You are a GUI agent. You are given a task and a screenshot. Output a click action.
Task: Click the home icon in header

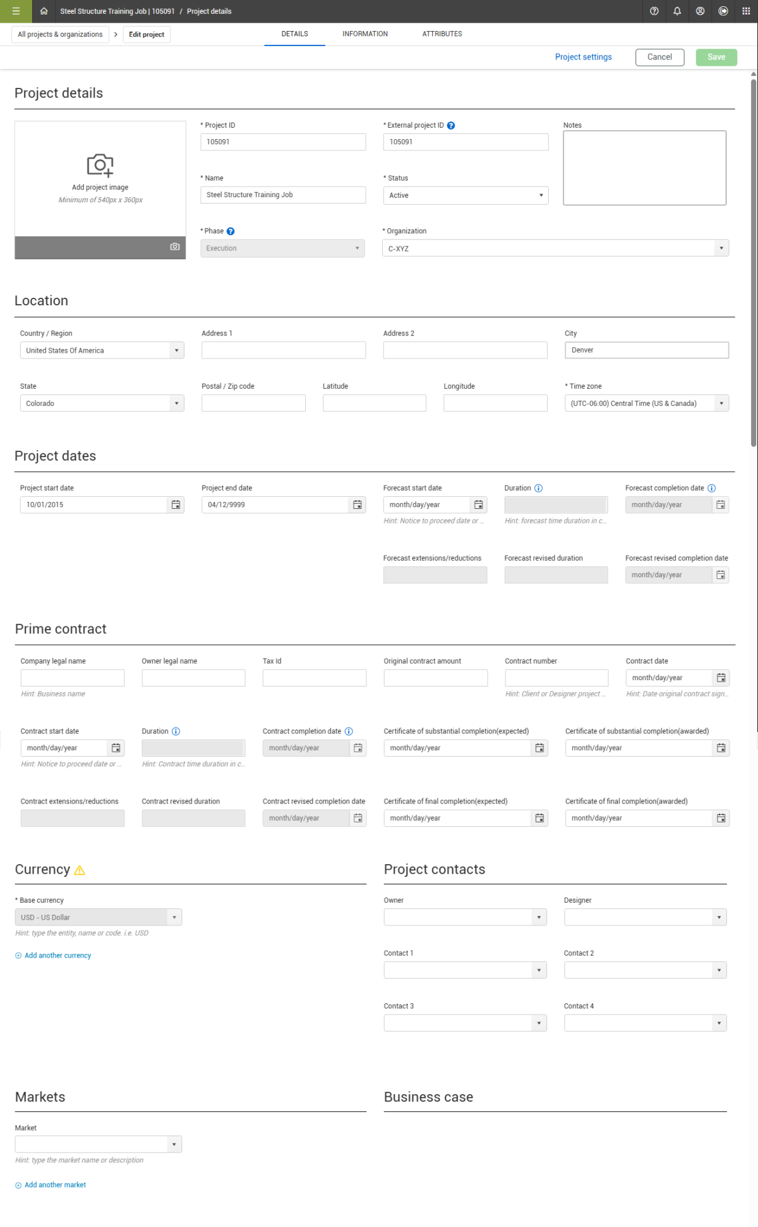click(x=44, y=11)
